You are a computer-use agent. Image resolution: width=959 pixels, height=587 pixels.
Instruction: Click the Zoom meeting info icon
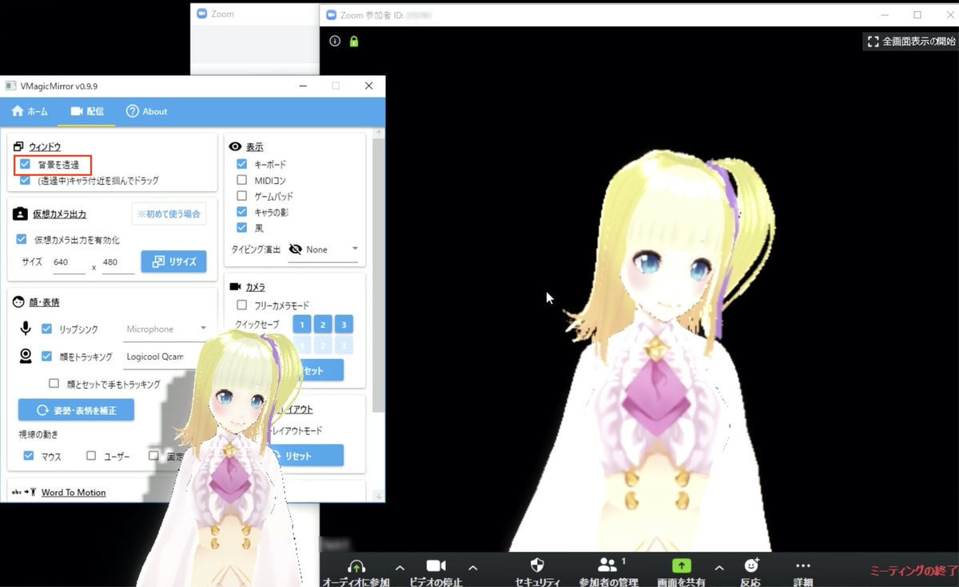[335, 41]
